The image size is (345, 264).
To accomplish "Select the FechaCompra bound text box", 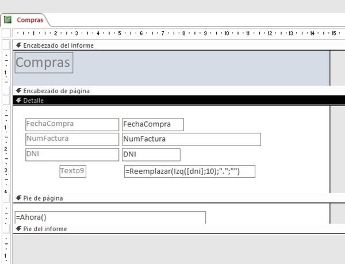I will pyautogui.click(x=153, y=124).
